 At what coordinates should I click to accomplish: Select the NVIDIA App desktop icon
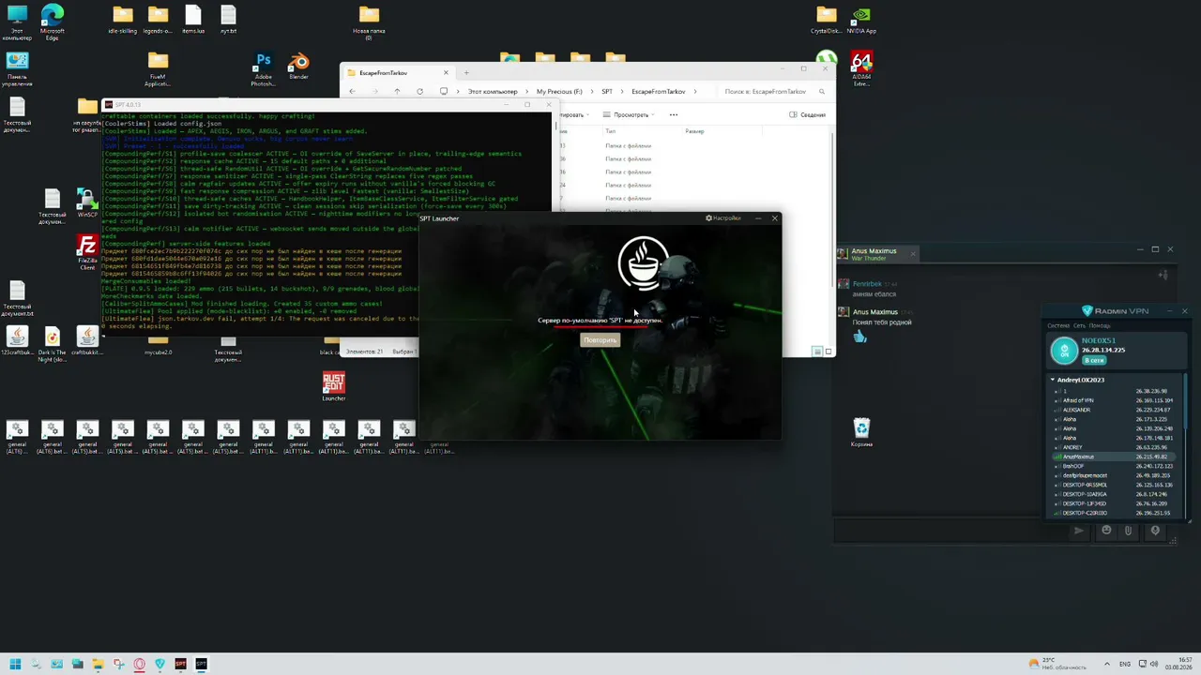(x=861, y=20)
